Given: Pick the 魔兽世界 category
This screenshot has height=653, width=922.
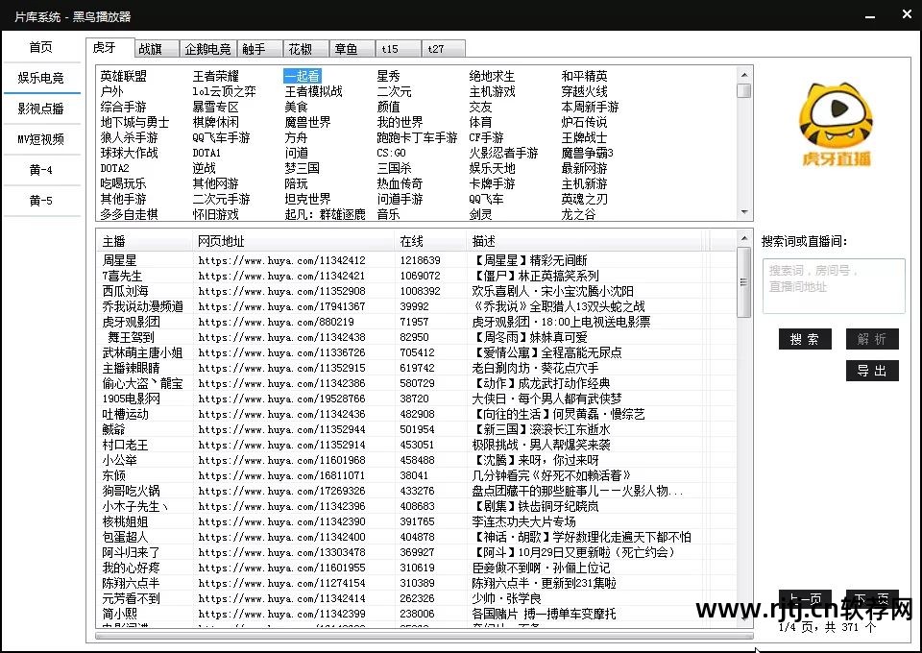Looking at the screenshot, I should (308, 122).
